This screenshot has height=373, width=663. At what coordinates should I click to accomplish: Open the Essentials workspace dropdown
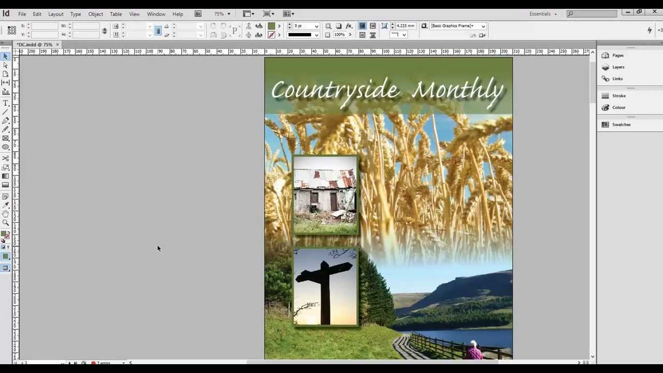click(x=543, y=14)
